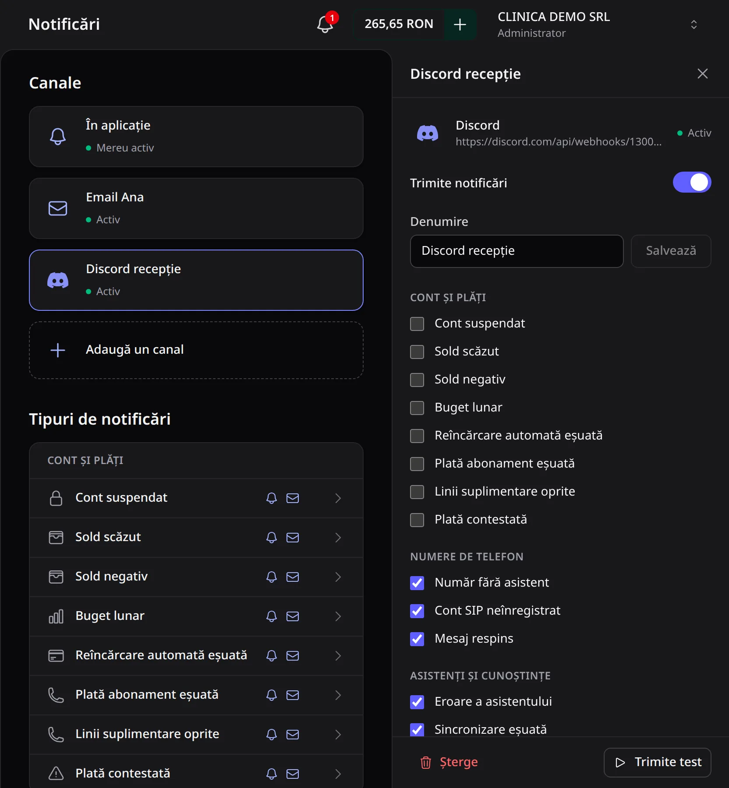Click the email icon in Buget lunar row
Viewport: 729px width, 788px height.
coord(293,616)
